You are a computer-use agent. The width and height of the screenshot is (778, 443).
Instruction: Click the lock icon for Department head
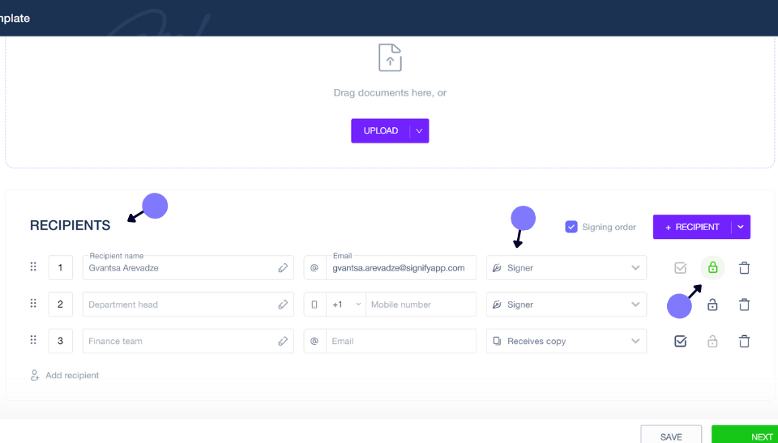tap(712, 305)
